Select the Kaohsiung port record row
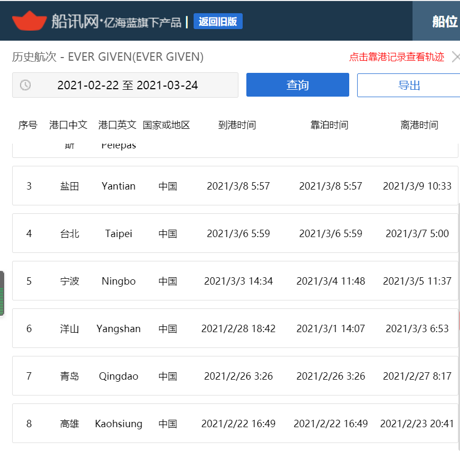The width and height of the screenshot is (460, 452). pos(235,423)
